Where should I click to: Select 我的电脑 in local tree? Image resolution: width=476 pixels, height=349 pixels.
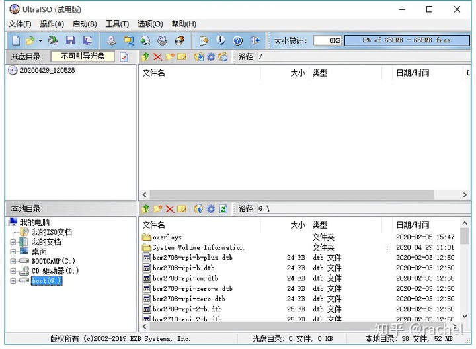[x=35, y=223]
